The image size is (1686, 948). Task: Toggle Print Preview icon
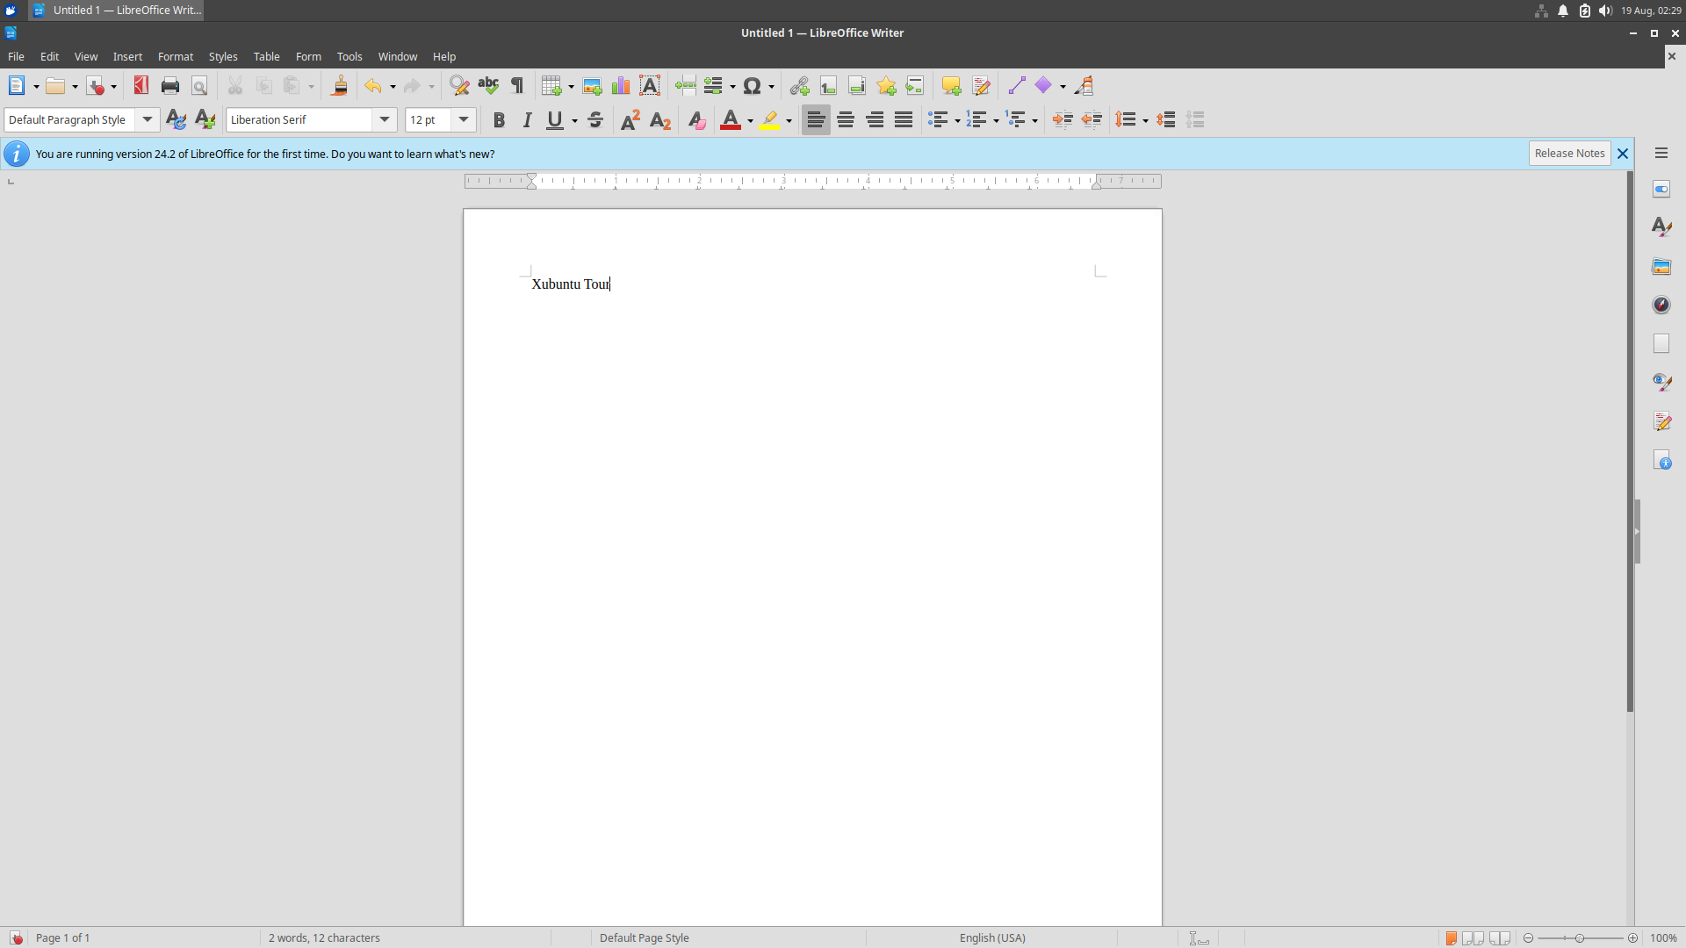199,85
